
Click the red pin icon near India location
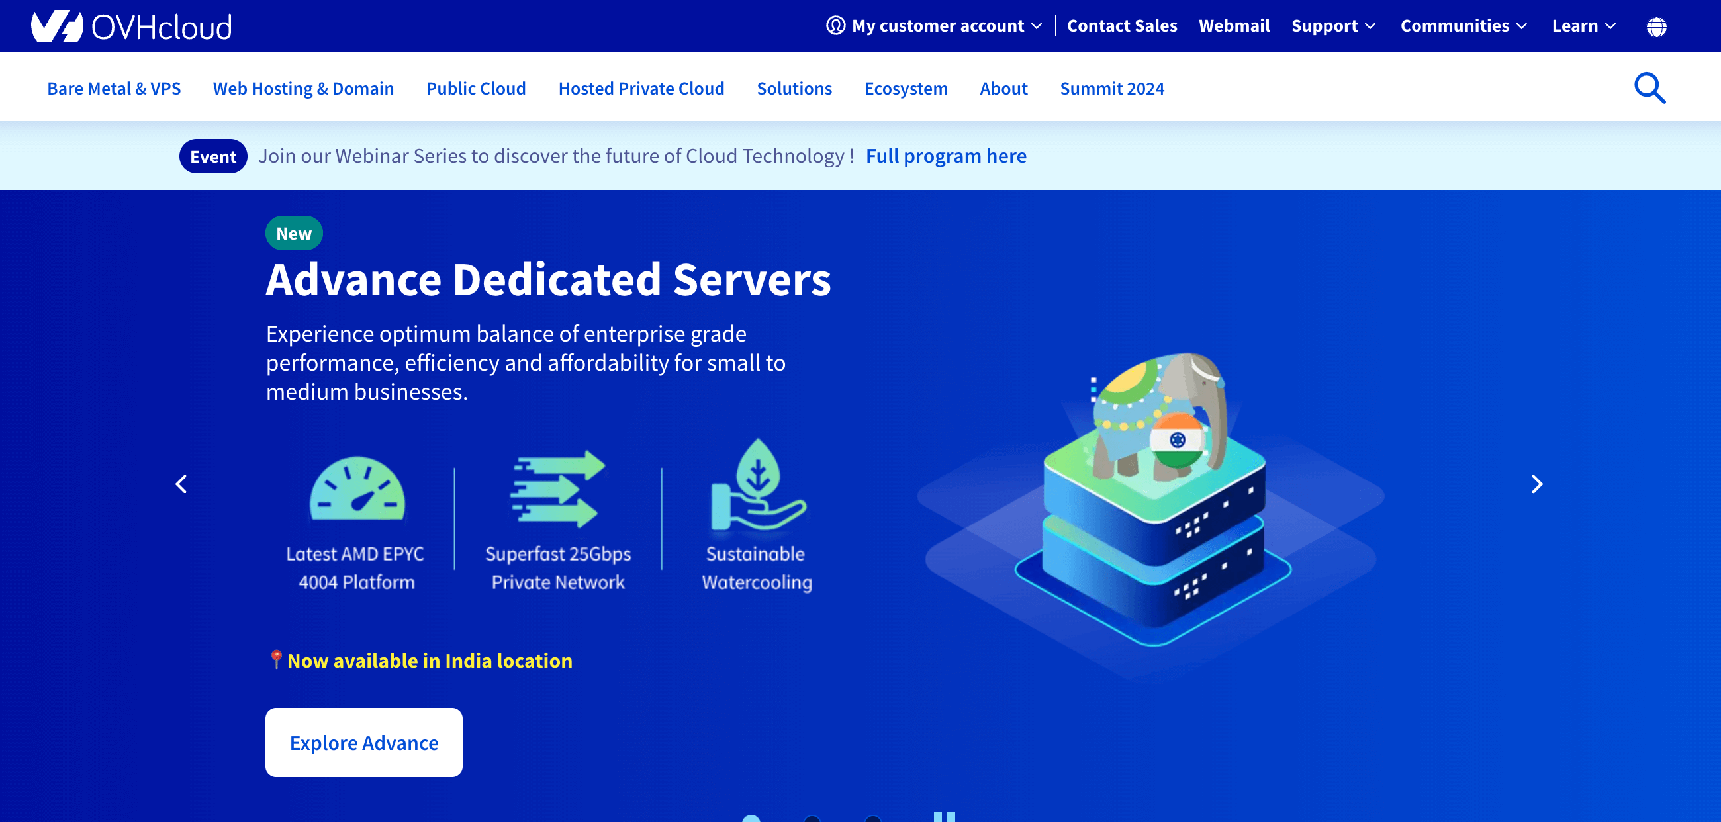tap(275, 660)
